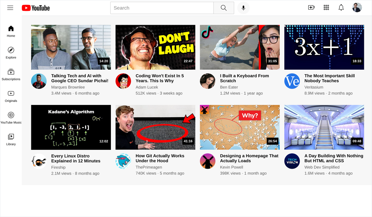Viewport: 372px width, 217px height.
Task: Open Explore in the sidebar
Action: (x=11, y=53)
